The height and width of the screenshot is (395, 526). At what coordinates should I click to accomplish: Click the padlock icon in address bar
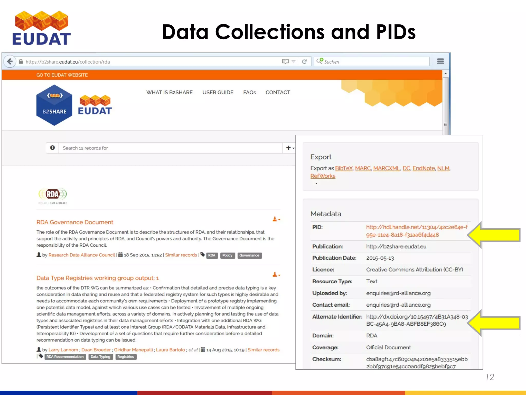(21, 62)
